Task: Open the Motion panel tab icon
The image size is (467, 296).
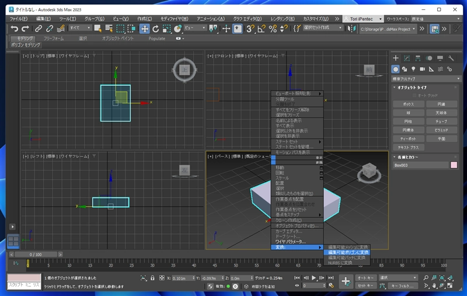Action: (429, 58)
